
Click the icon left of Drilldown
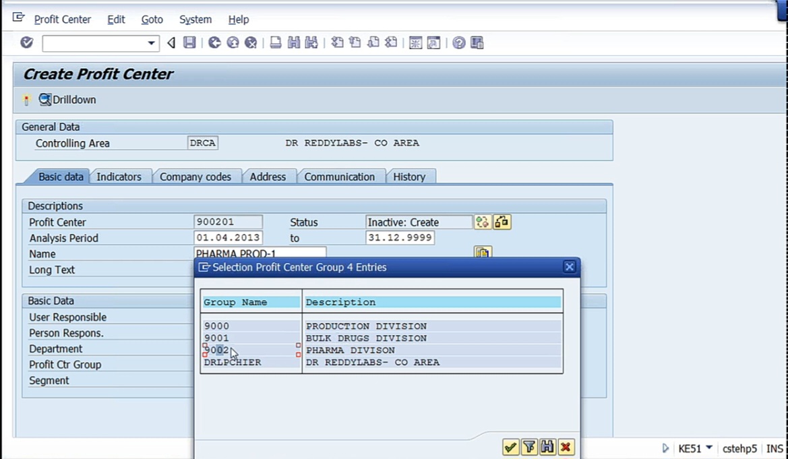click(27, 100)
